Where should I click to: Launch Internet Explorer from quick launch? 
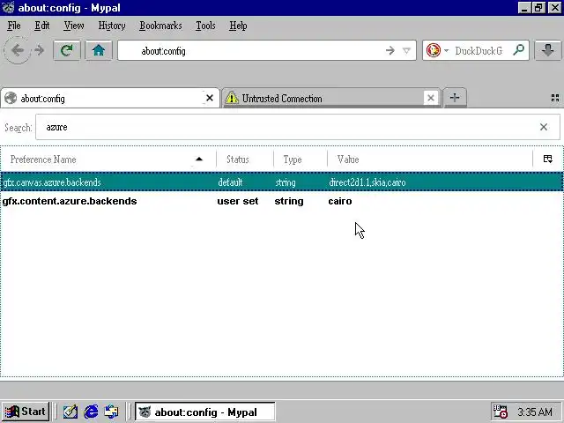click(x=91, y=412)
